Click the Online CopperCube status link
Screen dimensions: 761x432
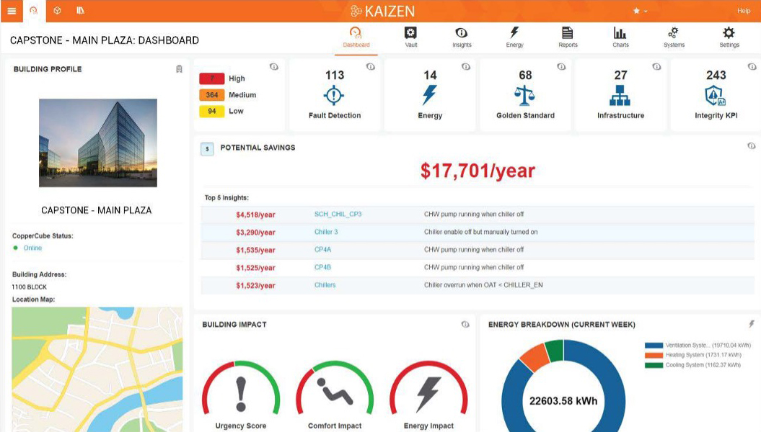tap(32, 248)
